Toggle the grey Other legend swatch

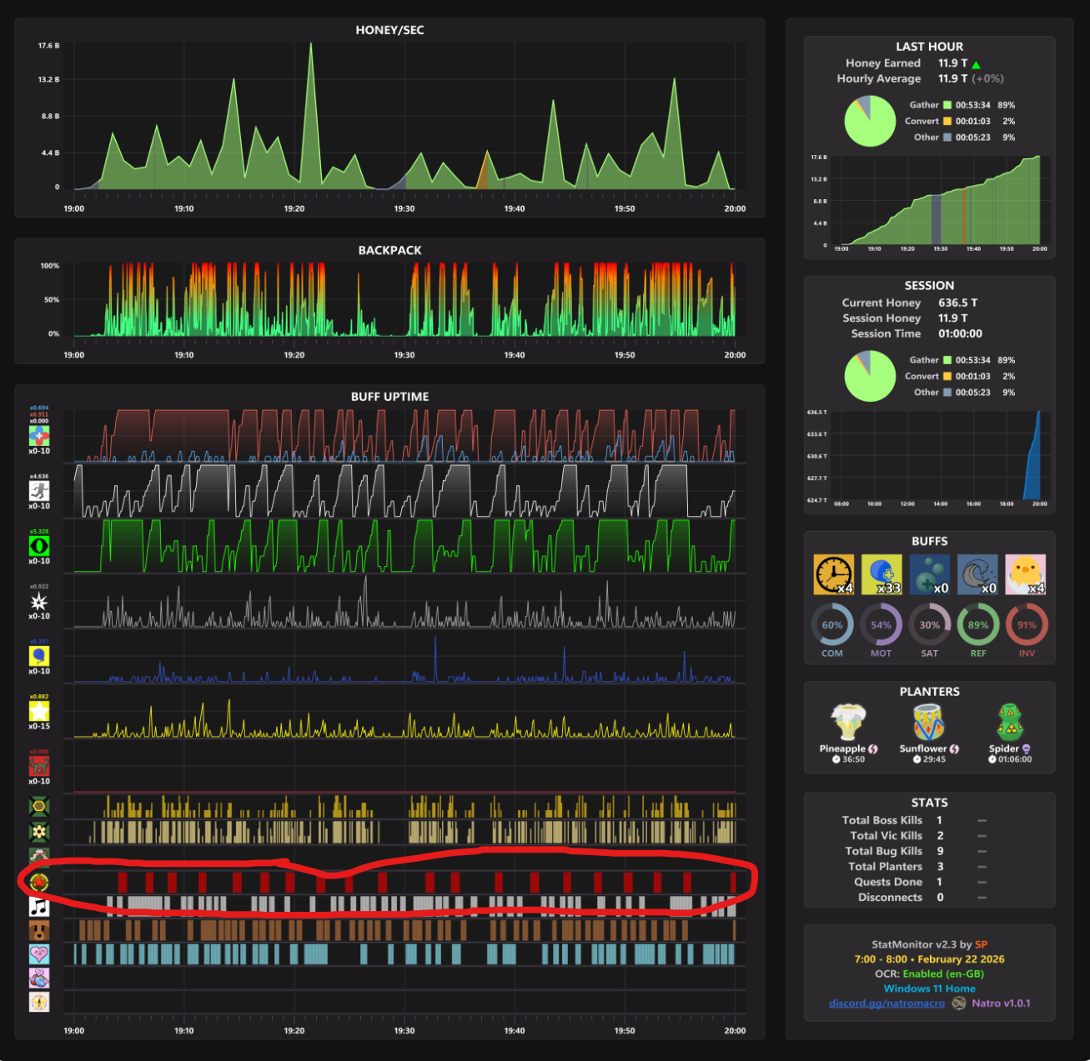[946, 137]
